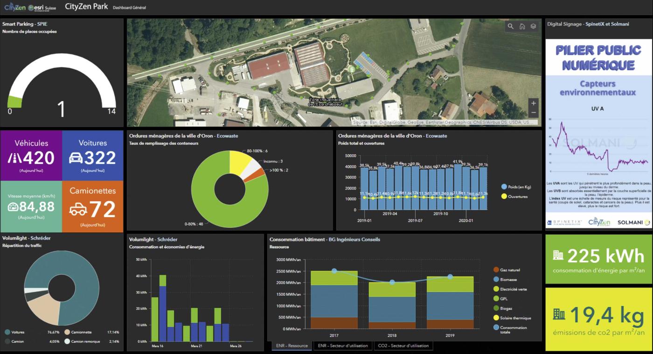The image size is (653, 354).
Task: Open the map search tool
Action: point(511,27)
